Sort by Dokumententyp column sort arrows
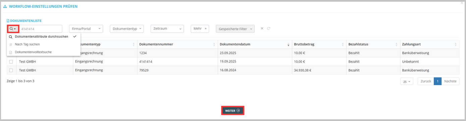This screenshot has height=121, width=466. pyautogui.click(x=134, y=45)
